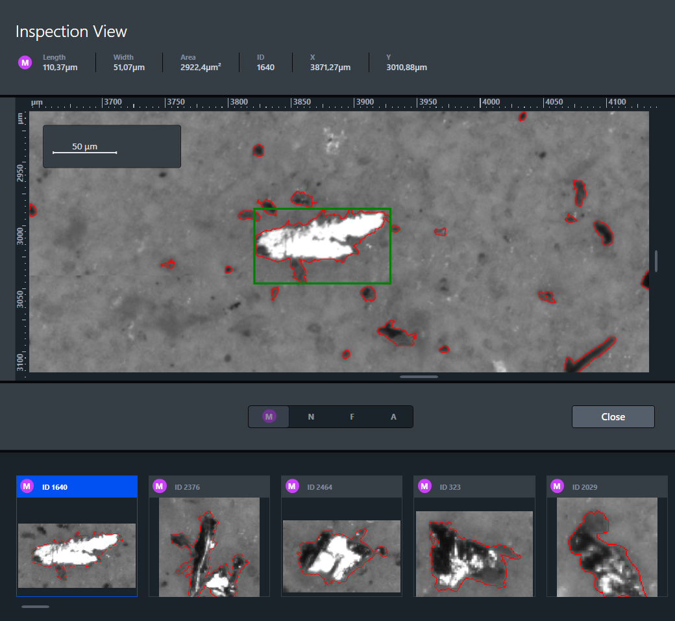
Task: Click M badge on ID 2464 card
Action: 292,487
